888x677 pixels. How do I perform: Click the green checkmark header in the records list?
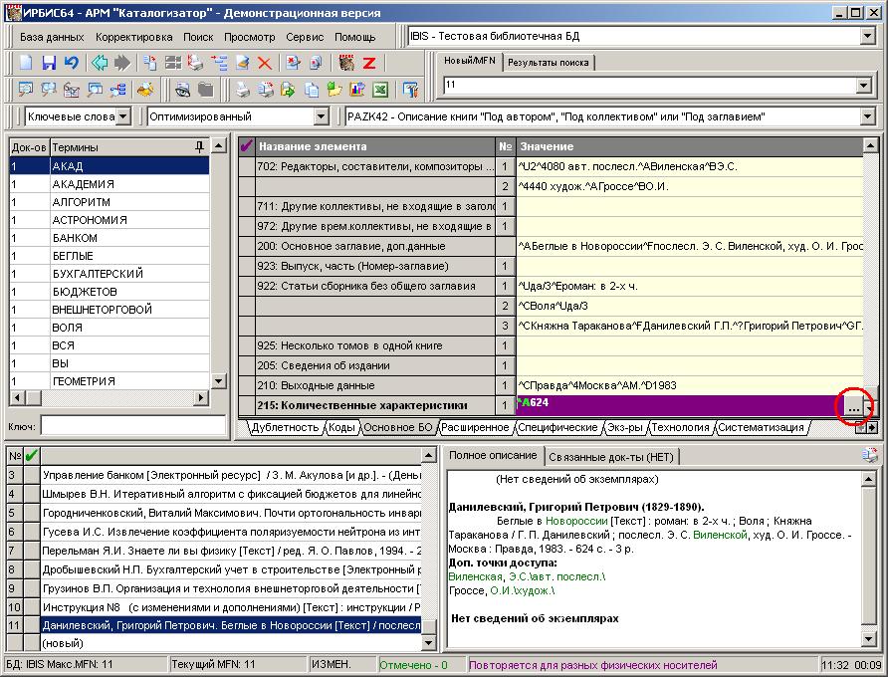pyautogui.click(x=31, y=456)
